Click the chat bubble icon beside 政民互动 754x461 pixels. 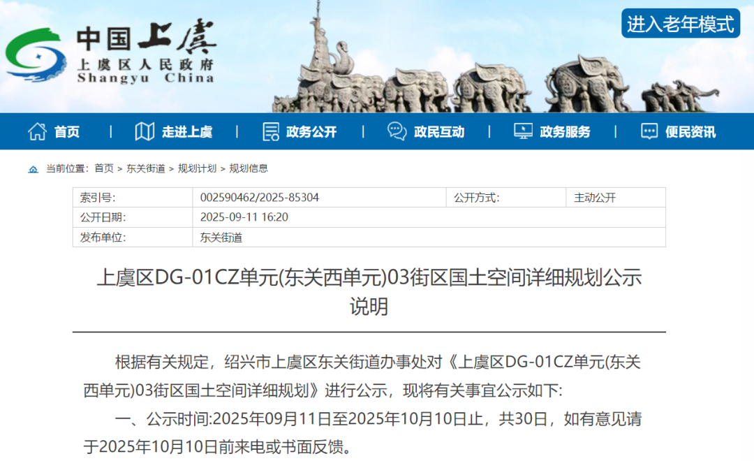click(397, 131)
